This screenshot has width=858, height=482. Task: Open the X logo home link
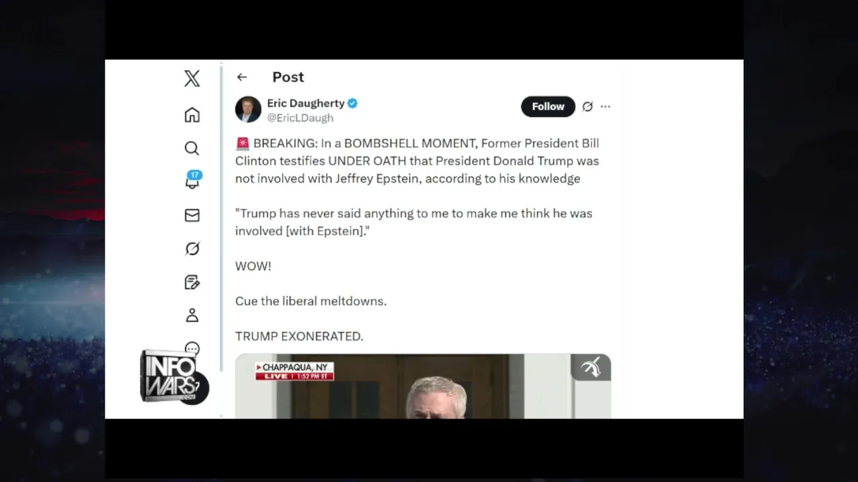(192, 78)
